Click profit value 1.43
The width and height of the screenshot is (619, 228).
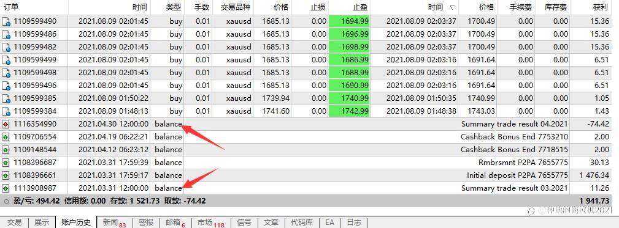pyautogui.click(x=602, y=112)
